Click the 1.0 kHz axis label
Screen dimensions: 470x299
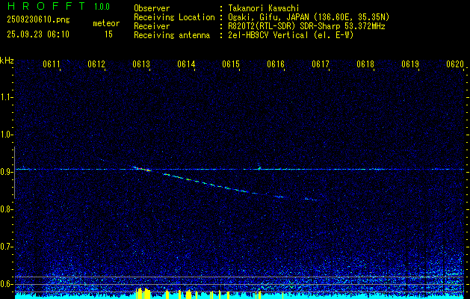click(6, 135)
